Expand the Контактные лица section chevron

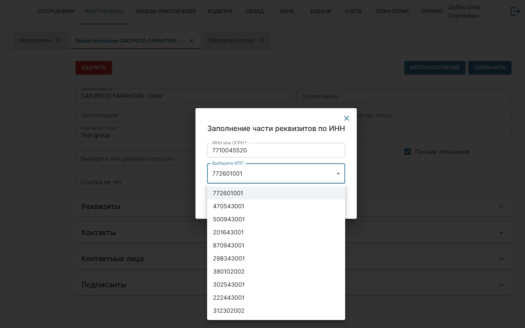click(501, 259)
